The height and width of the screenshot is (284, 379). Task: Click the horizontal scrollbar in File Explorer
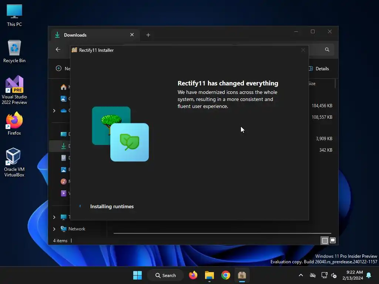222,233
